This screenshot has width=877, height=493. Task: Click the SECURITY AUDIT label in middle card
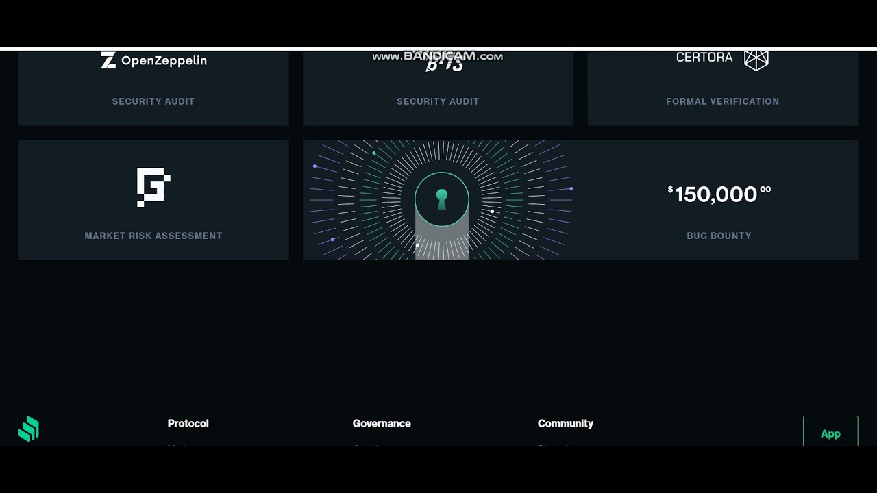click(438, 101)
